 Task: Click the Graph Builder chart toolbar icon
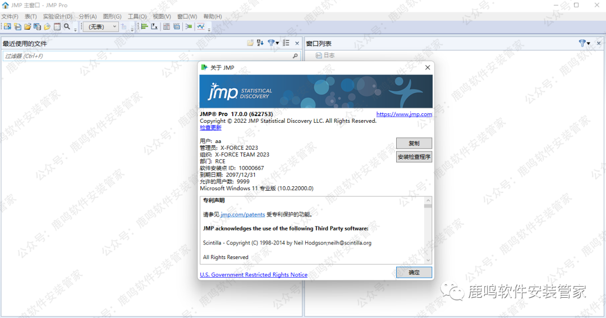[x=200, y=26]
